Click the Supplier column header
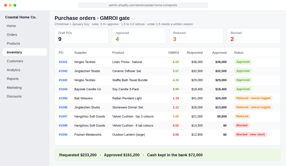The height and width of the screenshot is (166, 286). (x=80, y=53)
